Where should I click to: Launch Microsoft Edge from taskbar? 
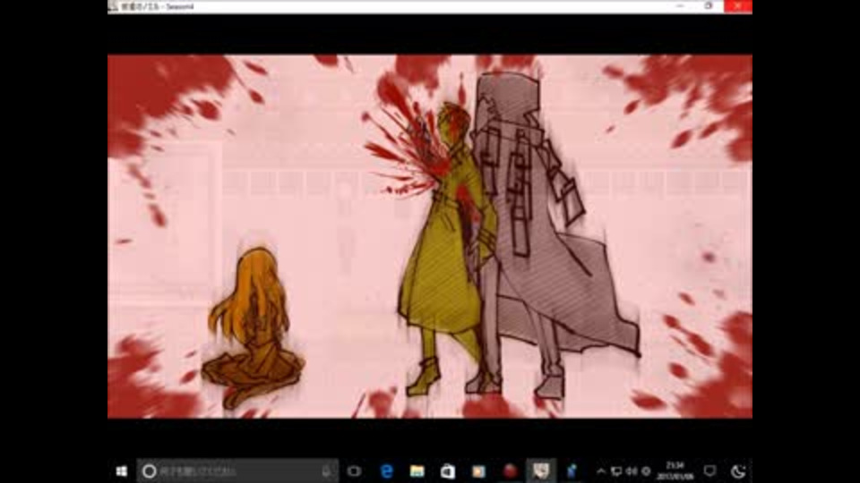[387, 471]
